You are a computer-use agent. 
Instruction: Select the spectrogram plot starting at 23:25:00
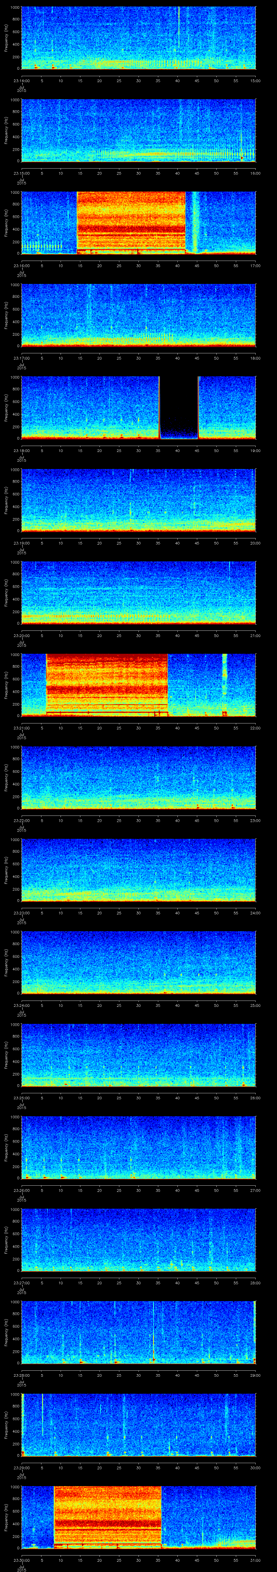(139, 1055)
